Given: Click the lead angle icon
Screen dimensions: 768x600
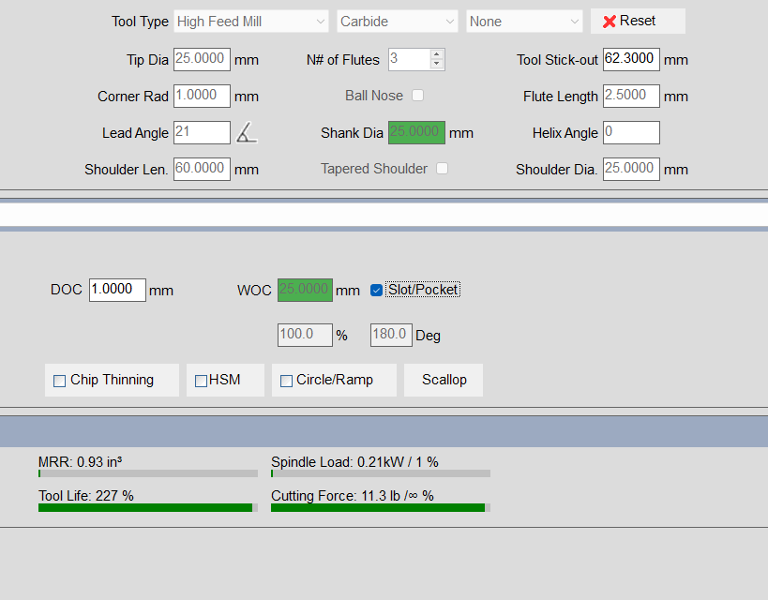Looking at the screenshot, I should (x=247, y=133).
